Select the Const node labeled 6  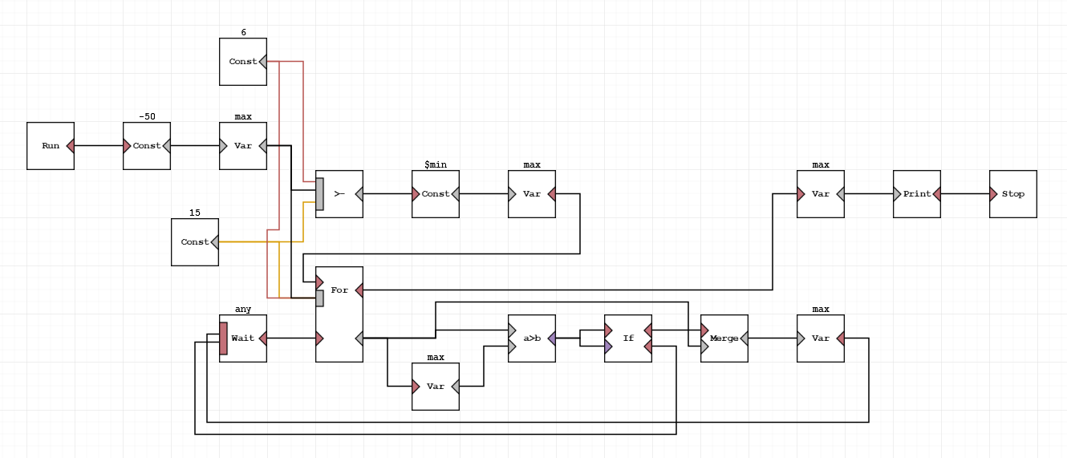click(242, 62)
